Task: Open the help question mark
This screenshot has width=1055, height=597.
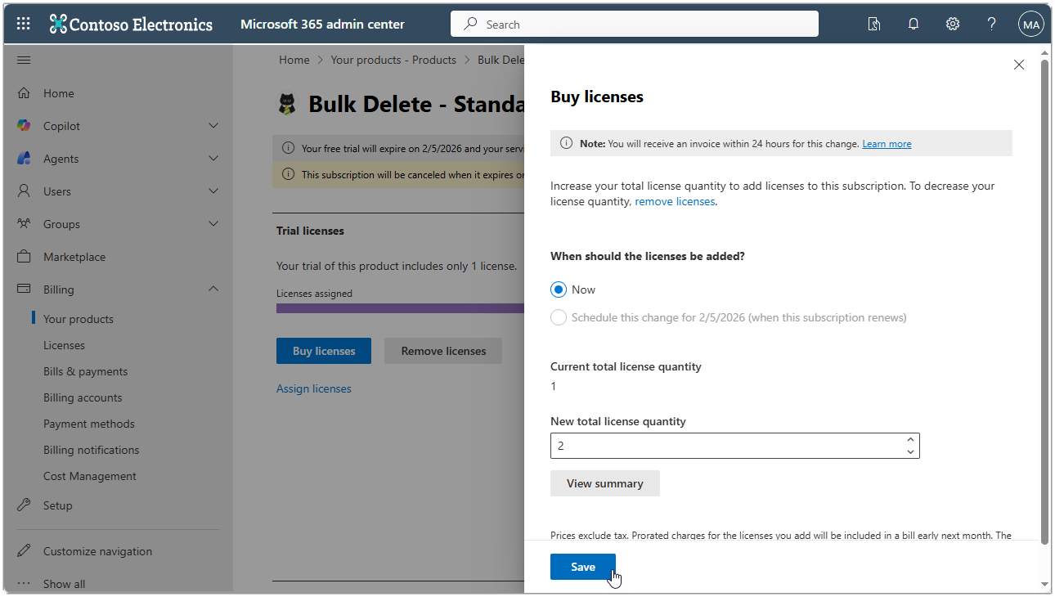Action: [991, 24]
